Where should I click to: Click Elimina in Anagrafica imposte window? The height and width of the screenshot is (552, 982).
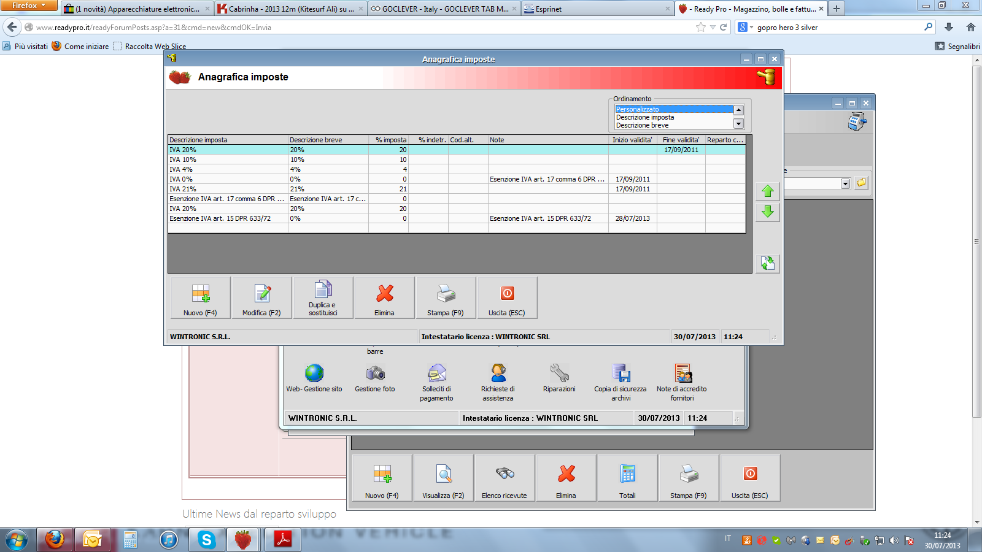(x=385, y=297)
